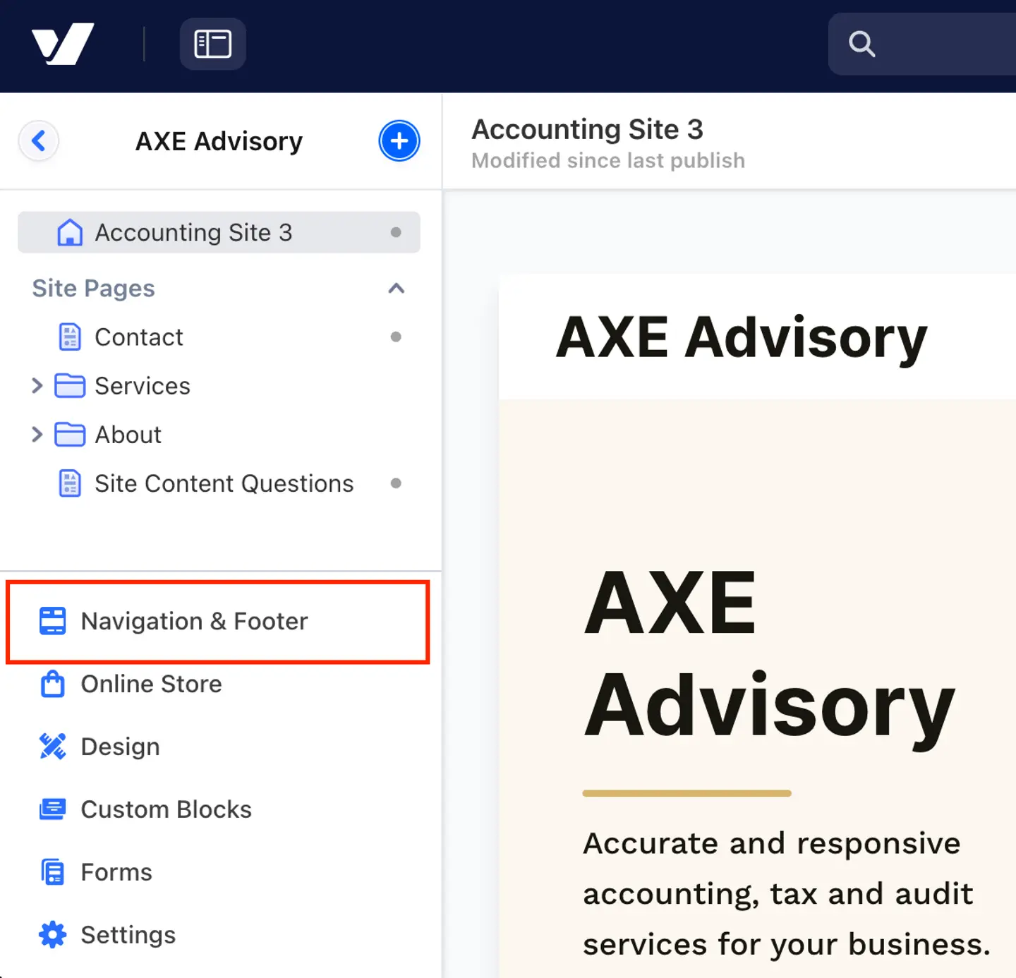Click the Design pencil-ruler icon

tap(52, 747)
